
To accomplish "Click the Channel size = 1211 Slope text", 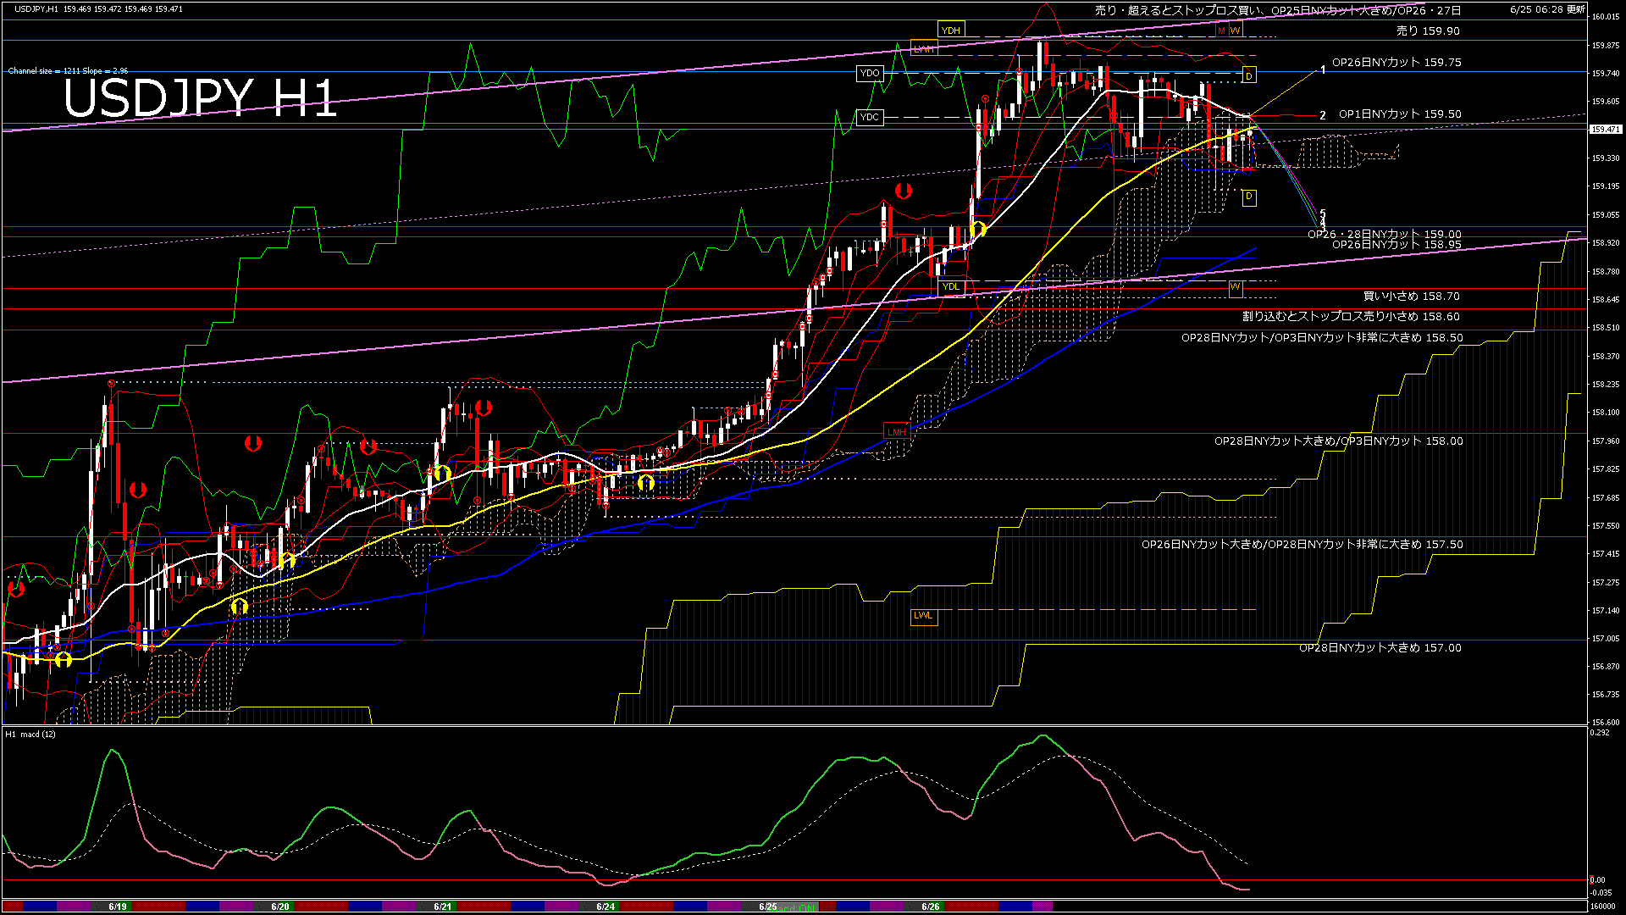I will pyautogui.click(x=68, y=71).
